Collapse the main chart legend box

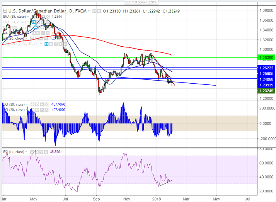click(5, 11)
